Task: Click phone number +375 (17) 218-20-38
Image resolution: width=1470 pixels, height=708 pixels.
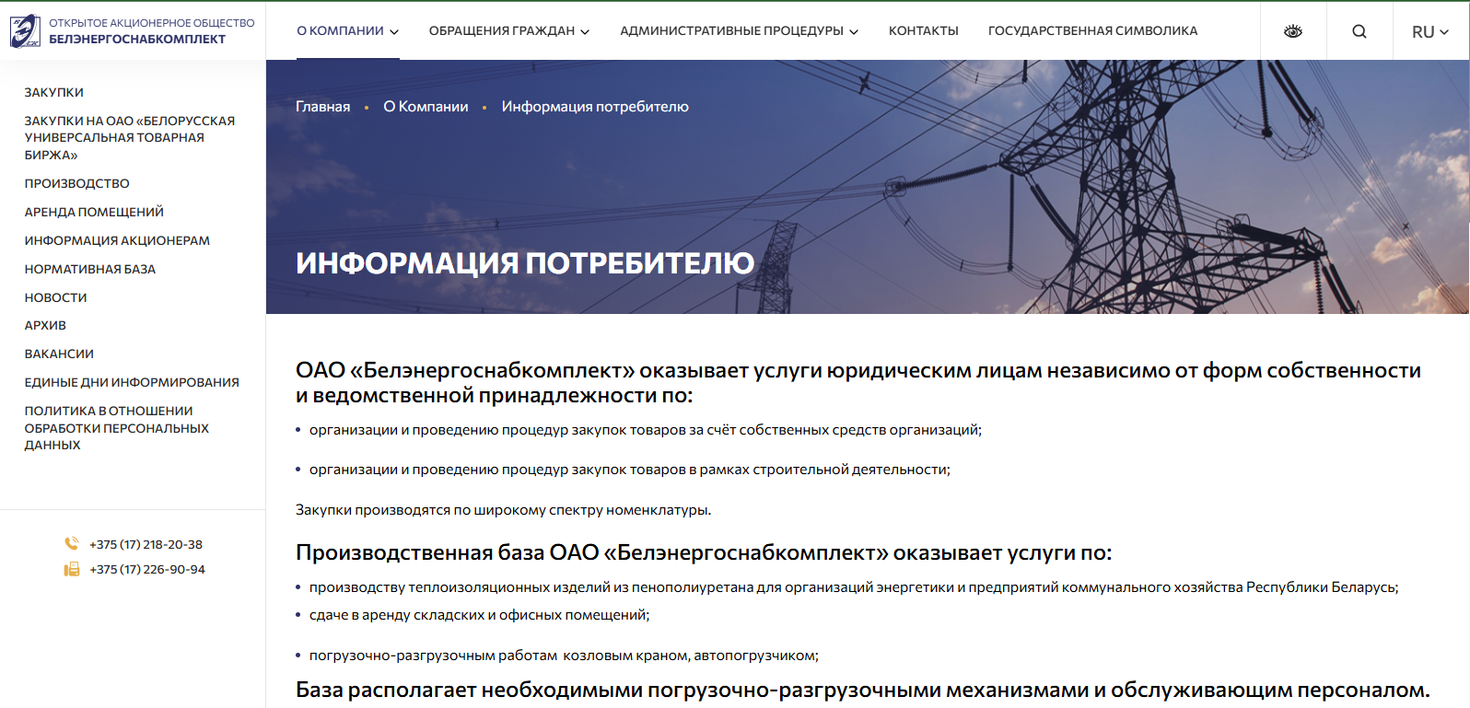Action: [x=146, y=544]
